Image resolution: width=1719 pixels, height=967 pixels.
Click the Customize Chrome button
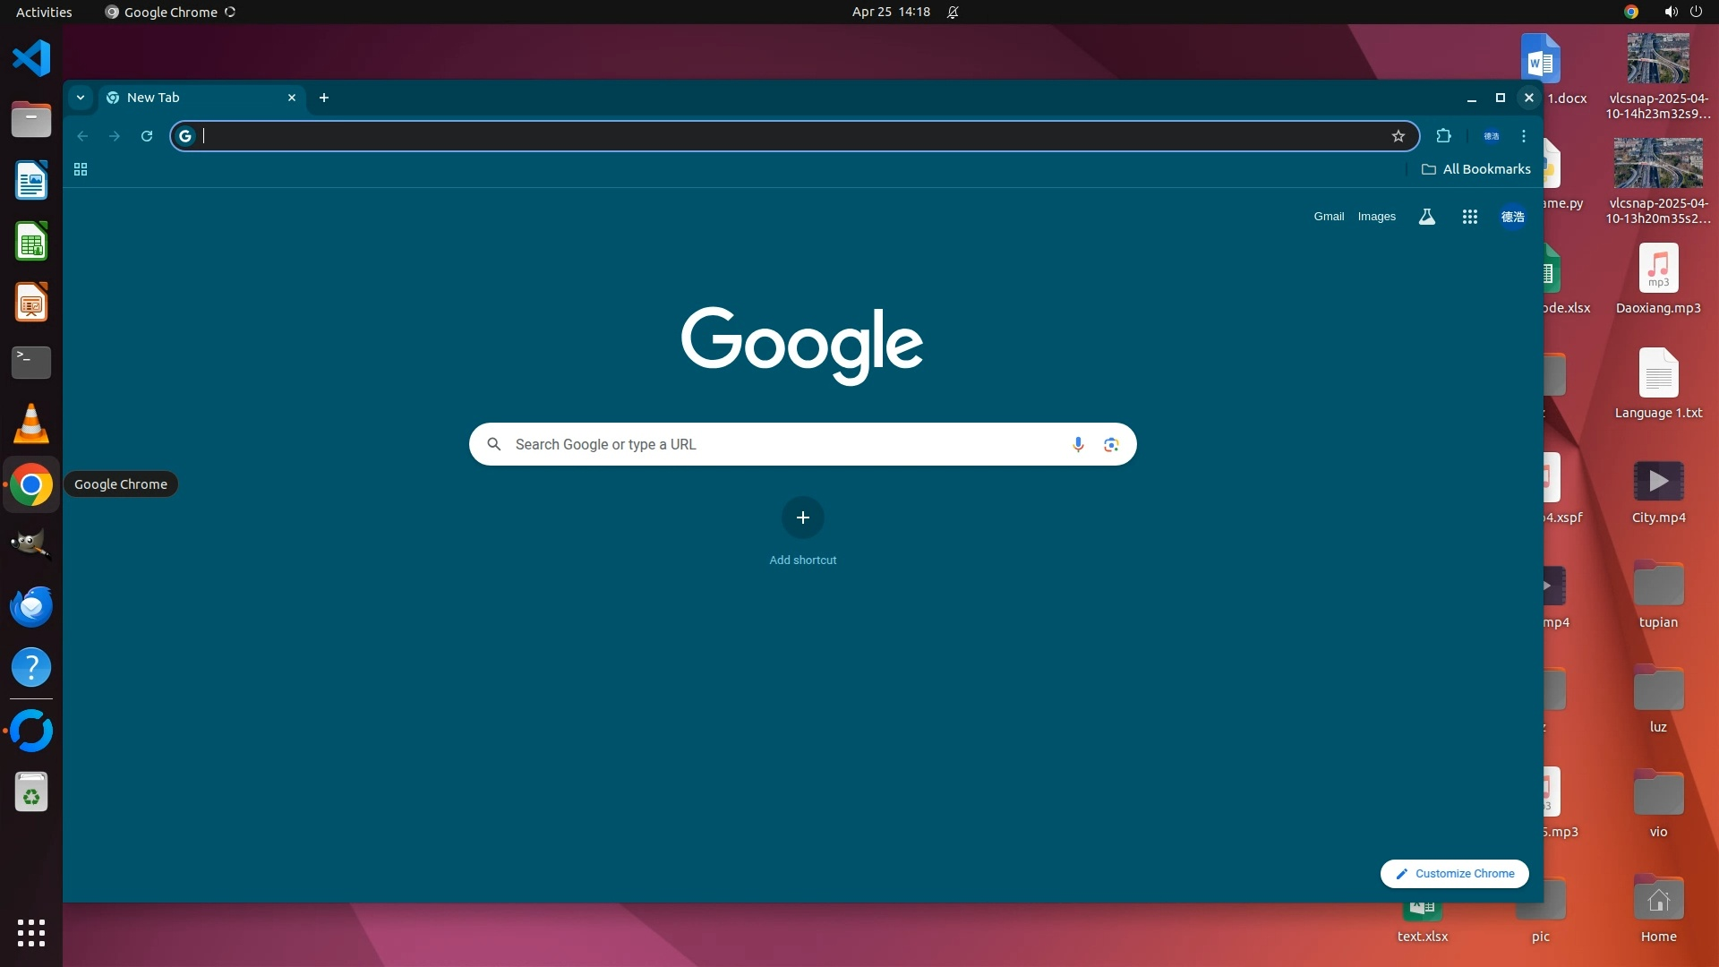point(1454,873)
